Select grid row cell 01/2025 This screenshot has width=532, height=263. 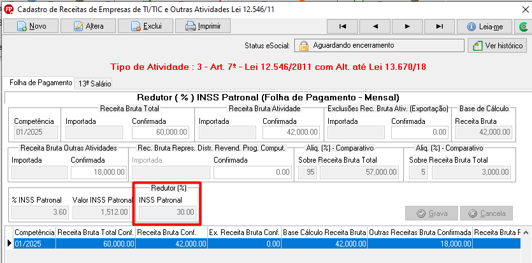point(34,244)
